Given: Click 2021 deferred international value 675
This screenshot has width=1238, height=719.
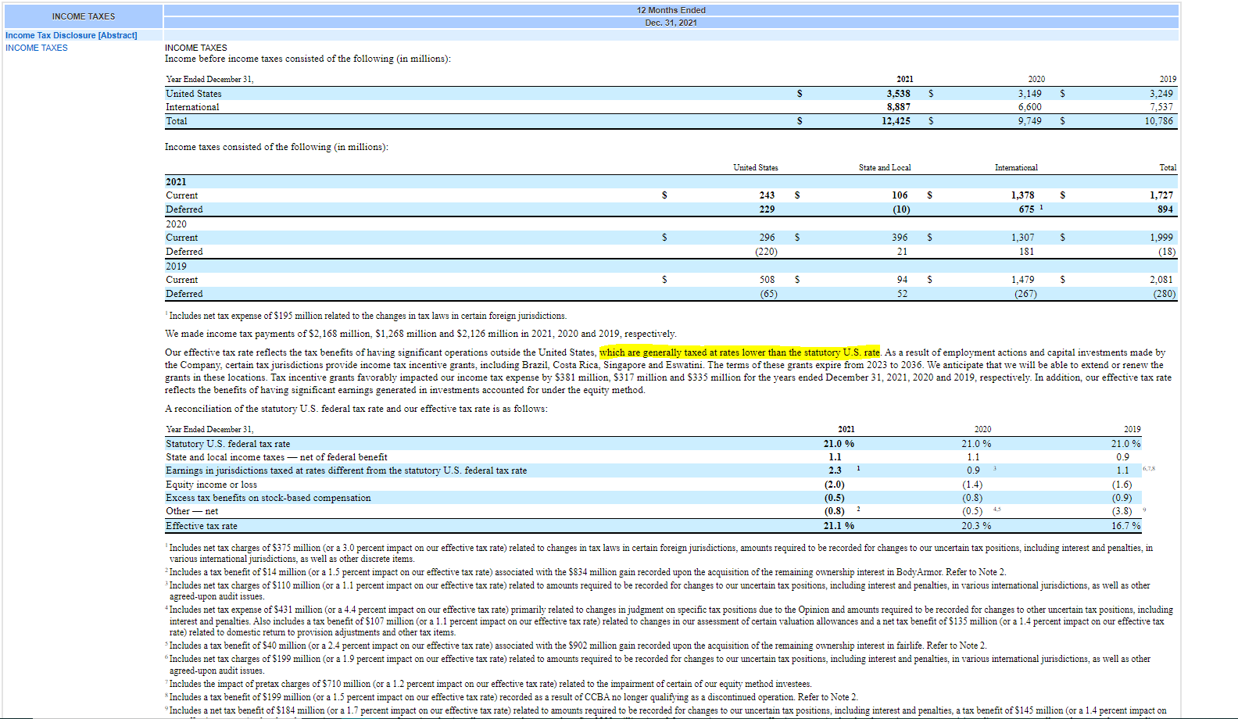Looking at the screenshot, I should [x=1026, y=209].
